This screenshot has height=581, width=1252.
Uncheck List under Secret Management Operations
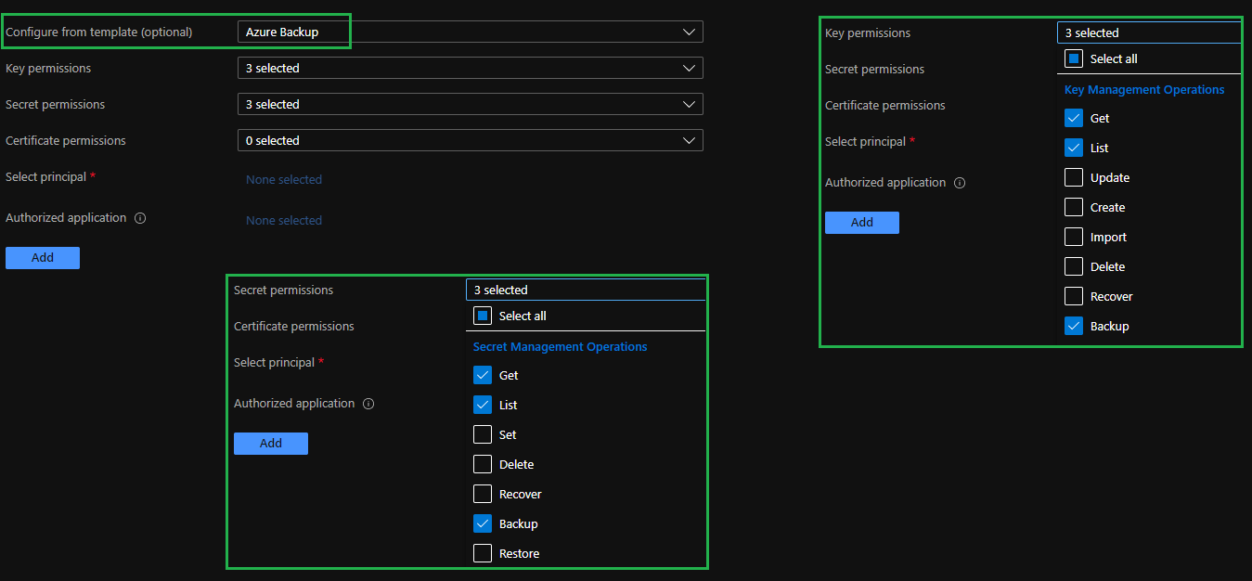483,405
